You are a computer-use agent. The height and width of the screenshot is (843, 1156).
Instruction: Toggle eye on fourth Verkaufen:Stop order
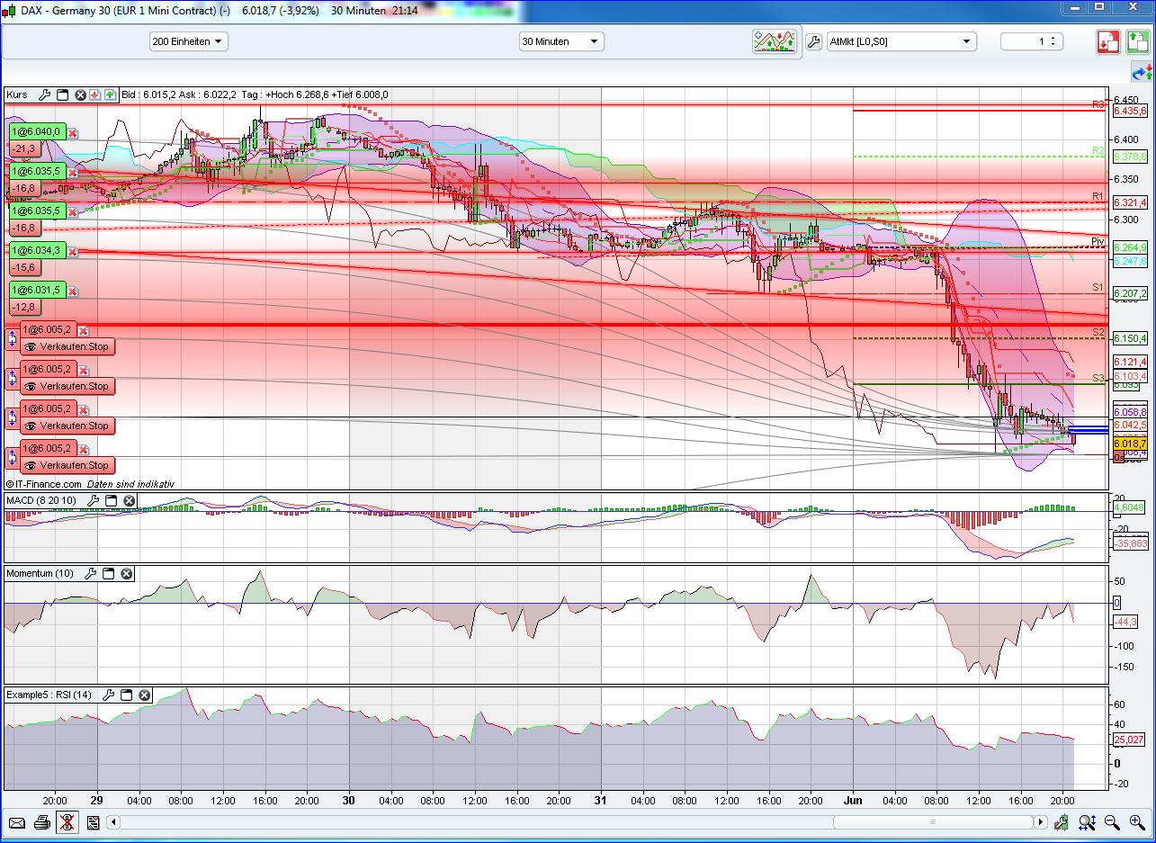pyautogui.click(x=31, y=465)
